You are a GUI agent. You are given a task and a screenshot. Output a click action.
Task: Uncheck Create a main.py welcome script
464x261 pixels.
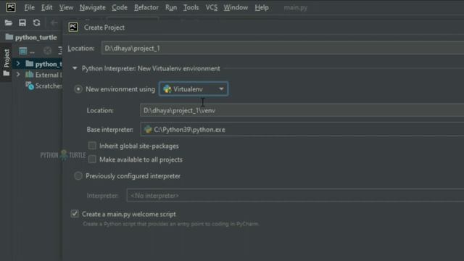pyautogui.click(x=75, y=214)
